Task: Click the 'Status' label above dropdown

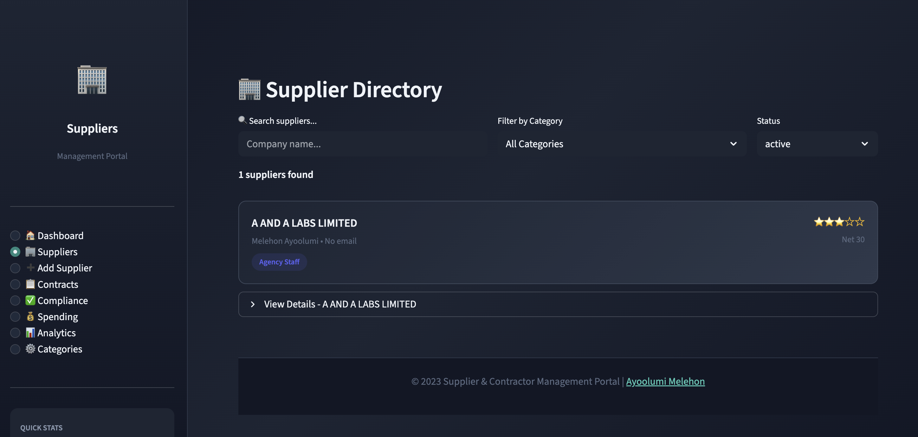Action: pos(768,121)
